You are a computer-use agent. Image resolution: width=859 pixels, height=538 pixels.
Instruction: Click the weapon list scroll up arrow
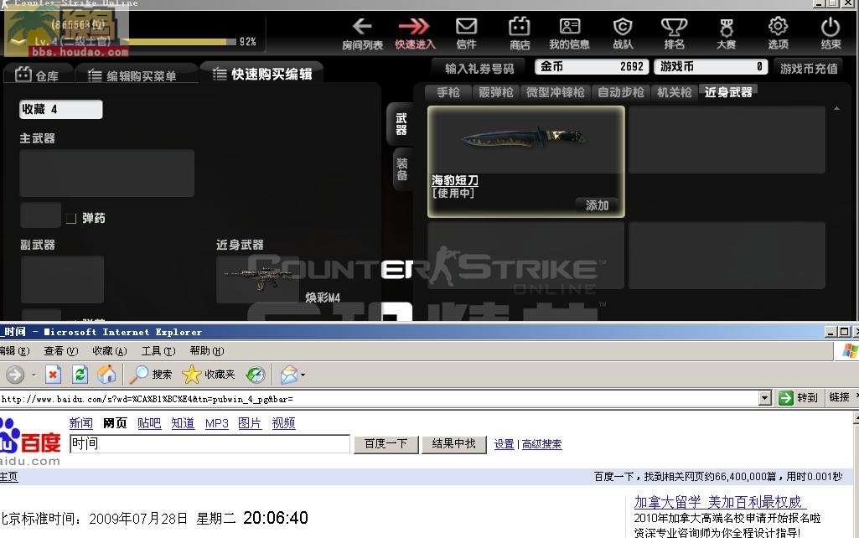tap(836, 108)
